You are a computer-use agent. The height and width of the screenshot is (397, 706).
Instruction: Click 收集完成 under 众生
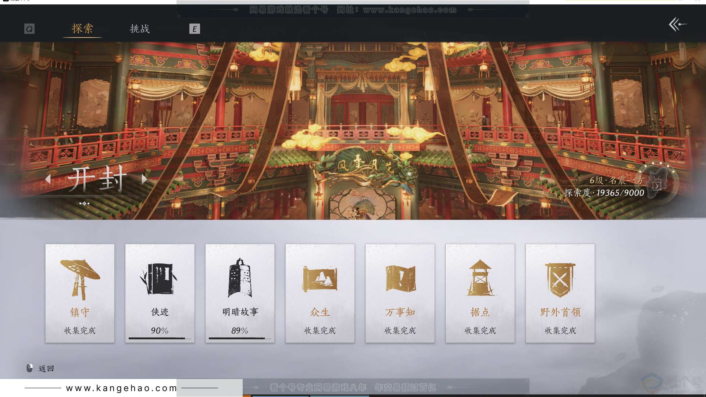pos(320,330)
